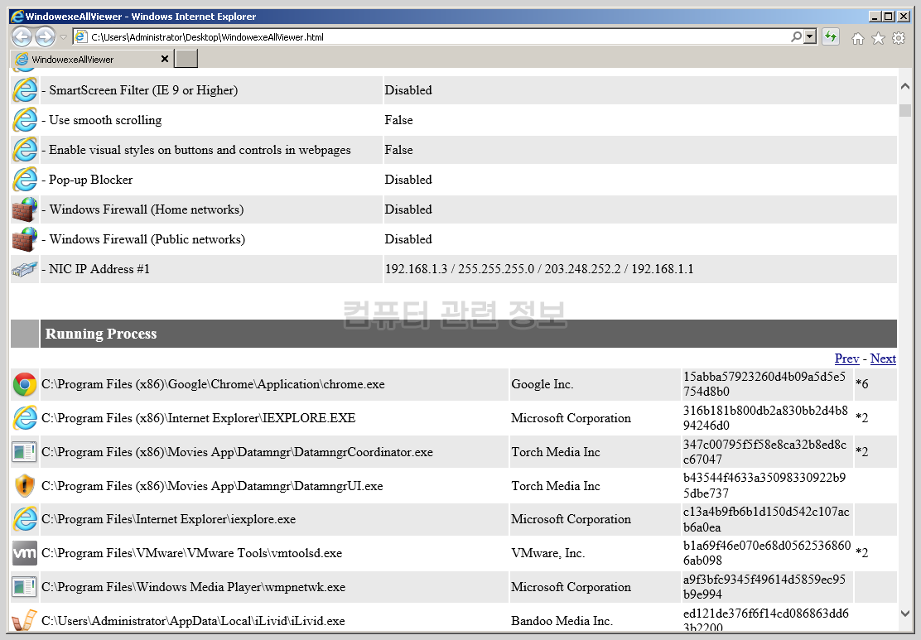Click firewall icon for Home networks row
921x640 pixels.
point(25,209)
